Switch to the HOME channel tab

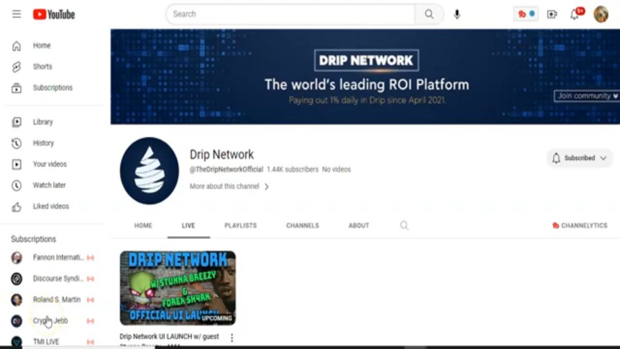(x=143, y=225)
